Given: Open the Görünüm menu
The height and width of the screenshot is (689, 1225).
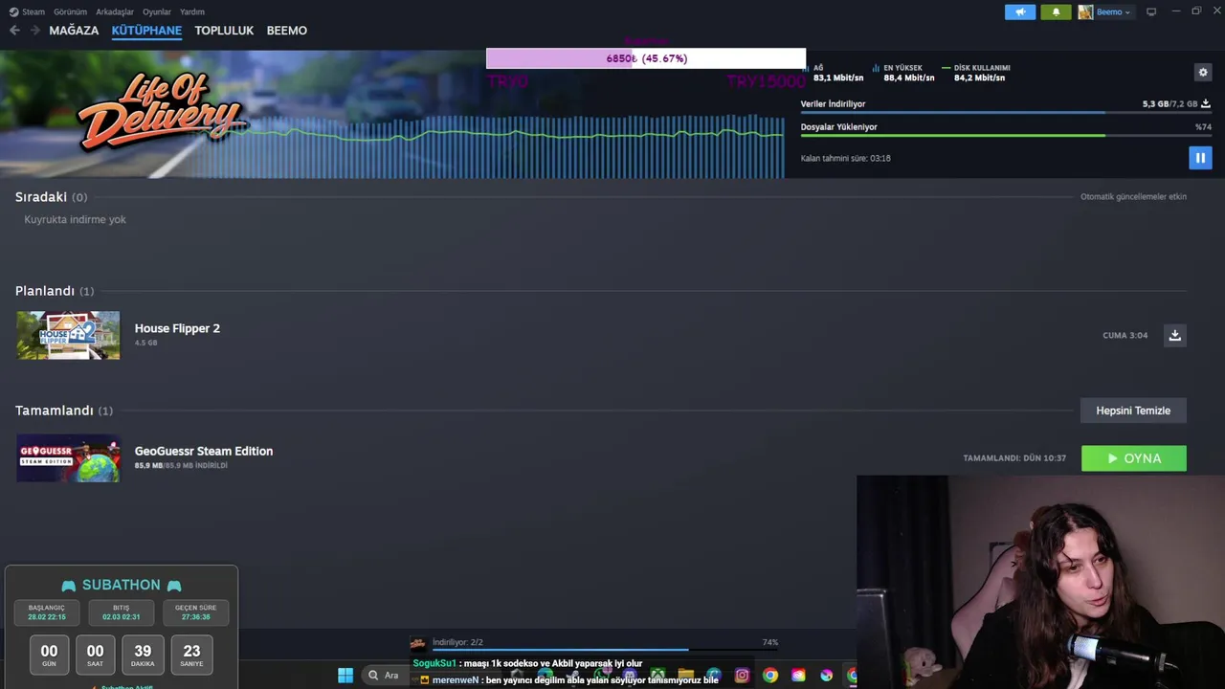Looking at the screenshot, I should point(70,12).
